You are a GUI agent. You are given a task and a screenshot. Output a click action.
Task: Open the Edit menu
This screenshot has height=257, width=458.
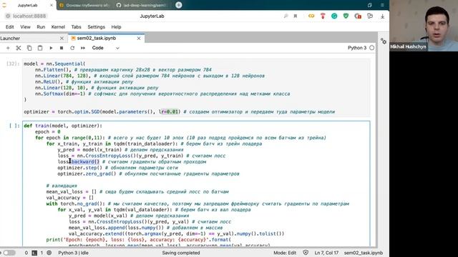9,27
